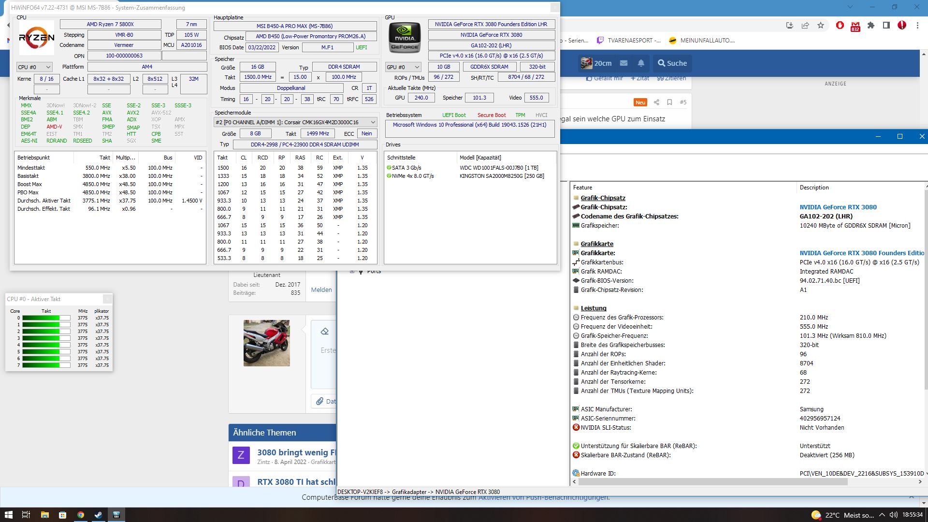
Task: Open the Chrome side panel icon
Action: (886, 26)
